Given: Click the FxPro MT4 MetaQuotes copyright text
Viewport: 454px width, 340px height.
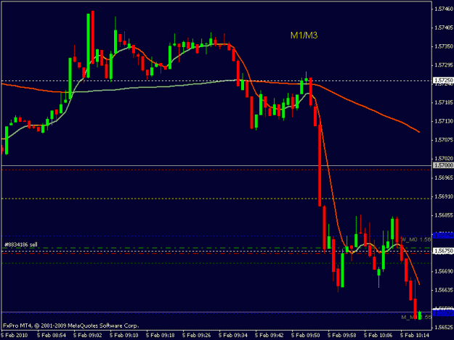Looking at the screenshot, I should coord(71,326).
